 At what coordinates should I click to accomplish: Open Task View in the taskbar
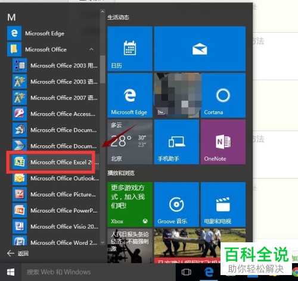187,272
